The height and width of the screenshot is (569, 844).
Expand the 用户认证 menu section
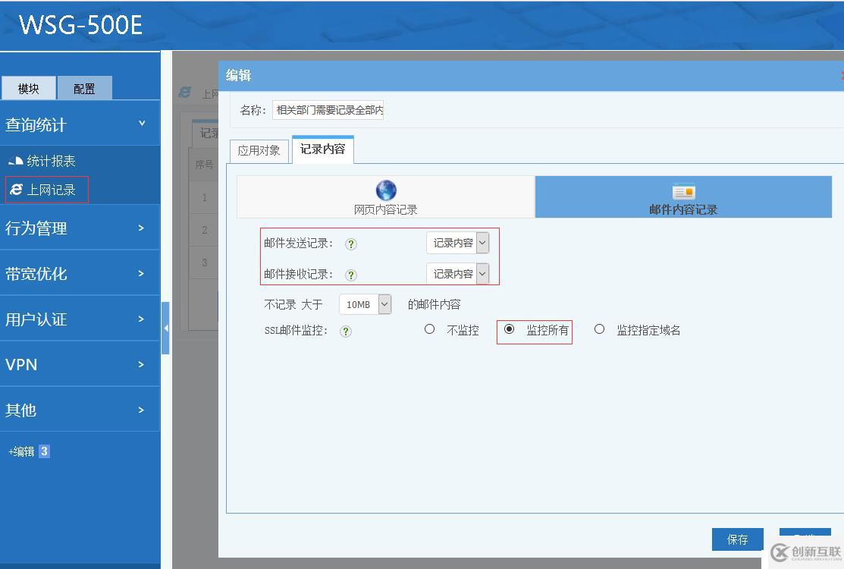80,319
